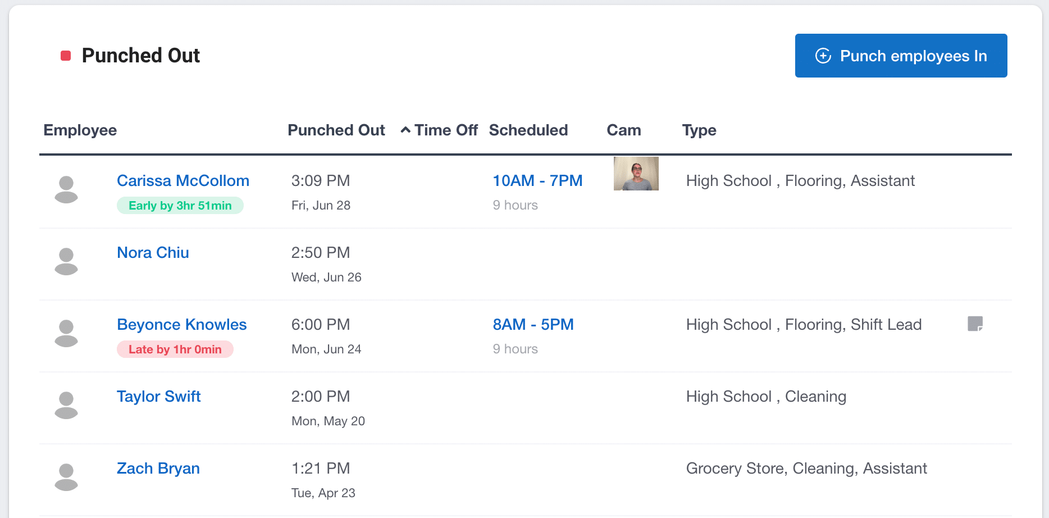1049x518 pixels.
Task: Click the red Punched Out status indicator
Action: (x=66, y=56)
